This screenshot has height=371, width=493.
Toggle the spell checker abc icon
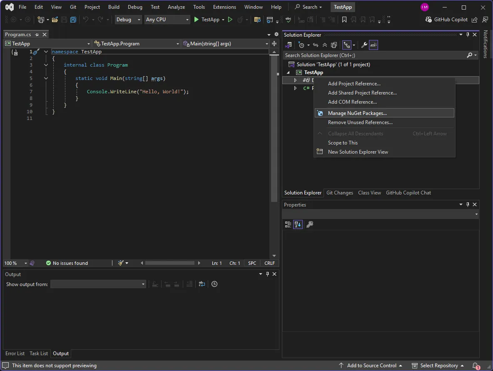pos(288,19)
